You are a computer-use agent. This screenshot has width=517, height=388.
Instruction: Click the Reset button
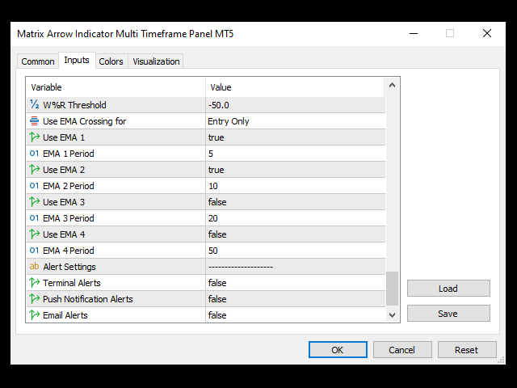click(x=467, y=350)
